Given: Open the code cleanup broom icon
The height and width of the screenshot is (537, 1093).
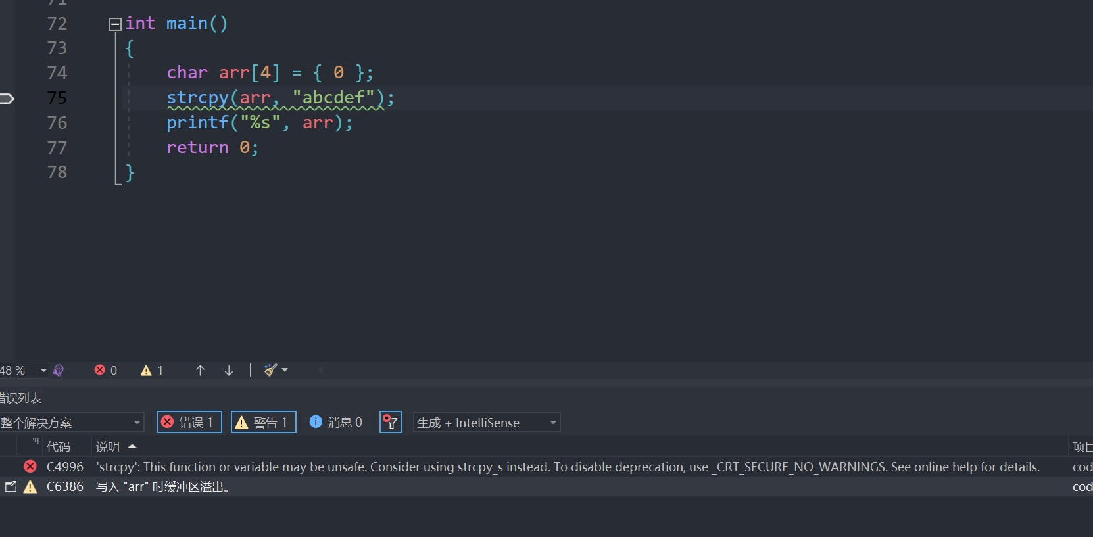Looking at the screenshot, I should click(x=270, y=370).
